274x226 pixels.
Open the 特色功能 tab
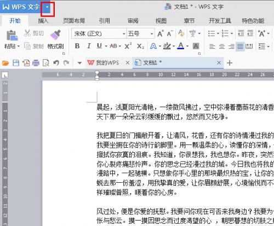pyautogui.click(x=253, y=21)
